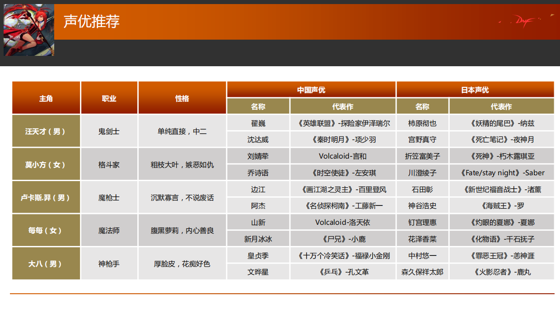Click the 卢卡斯.羿（男） cell

tap(46, 197)
